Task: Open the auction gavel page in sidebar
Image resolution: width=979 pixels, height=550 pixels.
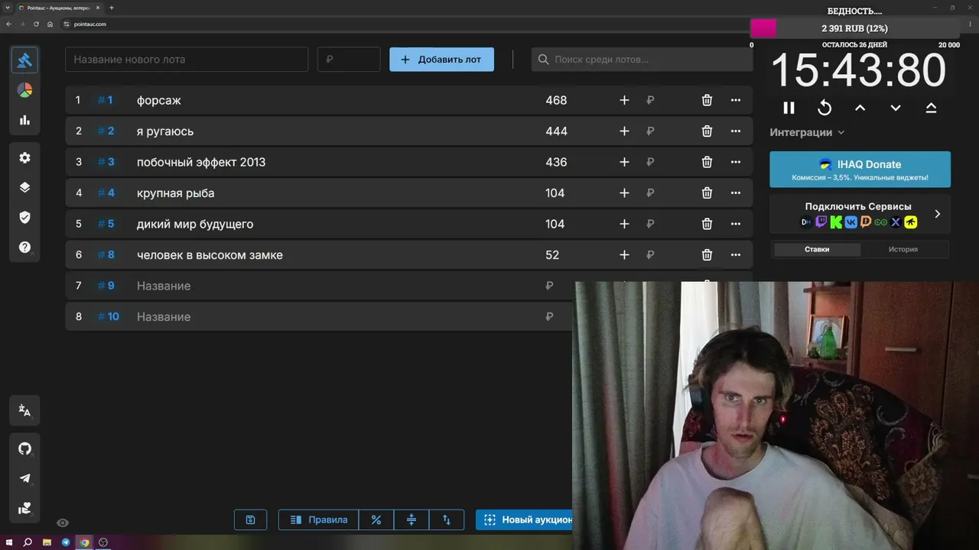Action: click(x=24, y=60)
